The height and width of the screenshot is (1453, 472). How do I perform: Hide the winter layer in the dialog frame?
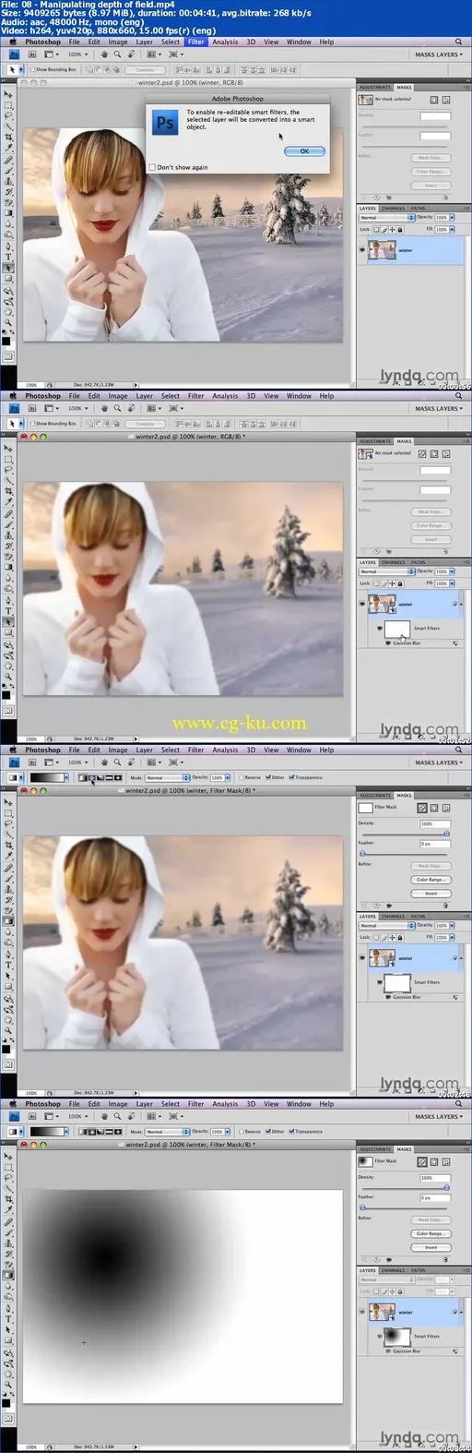click(361, 250)
